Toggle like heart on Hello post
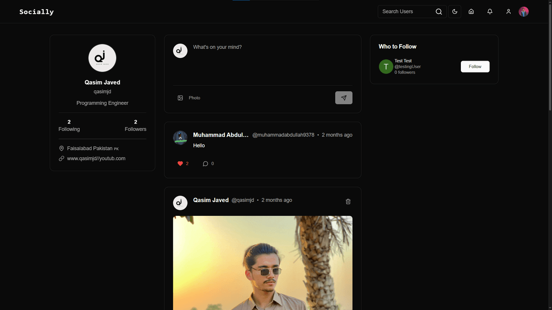This screenshot has height=310, width=552. [x=180, y=163]
